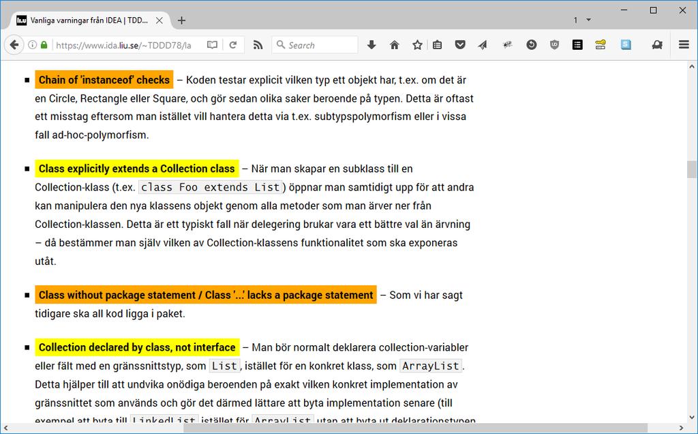Click the paper plane send icon
This screenshot has width=698, height=434.
483,44
